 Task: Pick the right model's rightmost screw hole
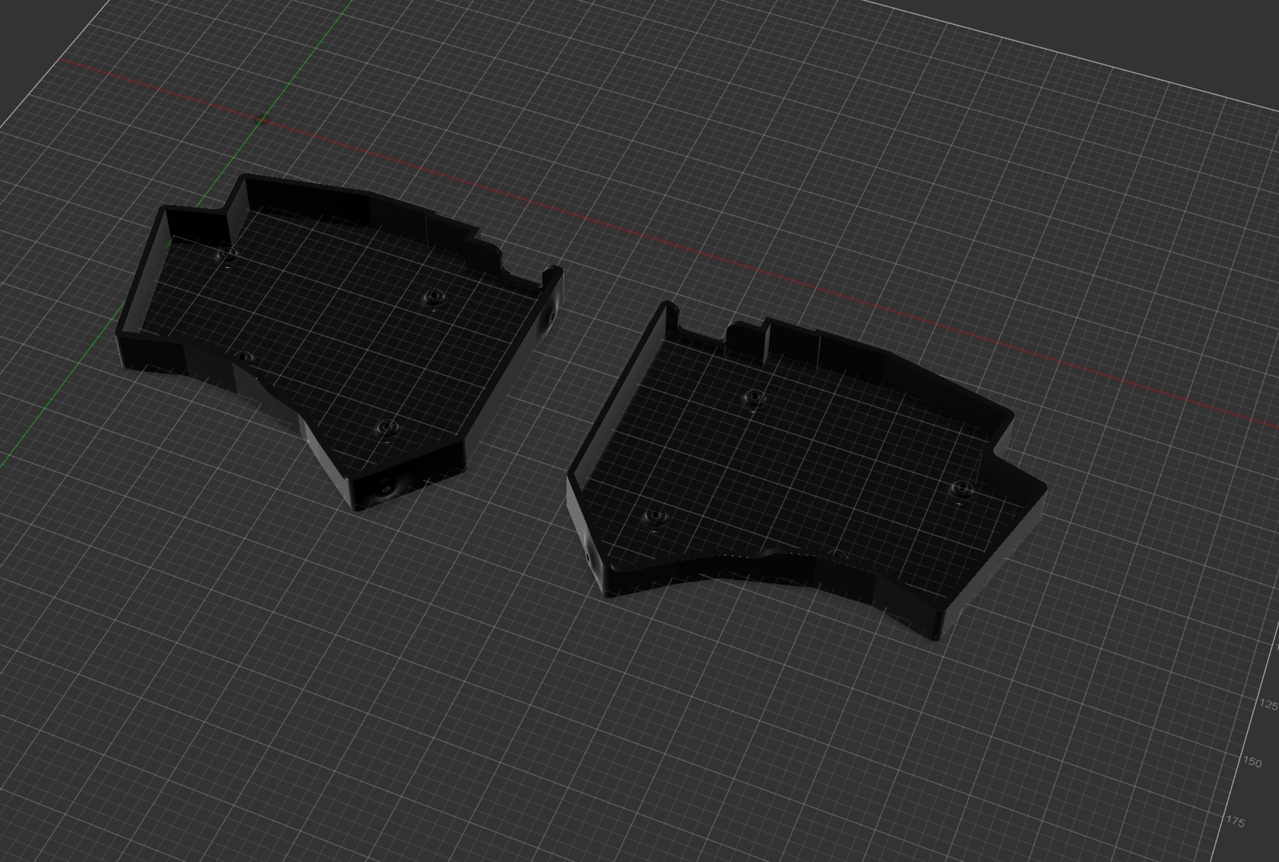click(964, 488)
